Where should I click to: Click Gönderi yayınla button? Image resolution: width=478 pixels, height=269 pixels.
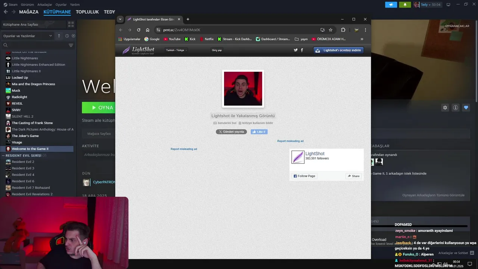231,132
